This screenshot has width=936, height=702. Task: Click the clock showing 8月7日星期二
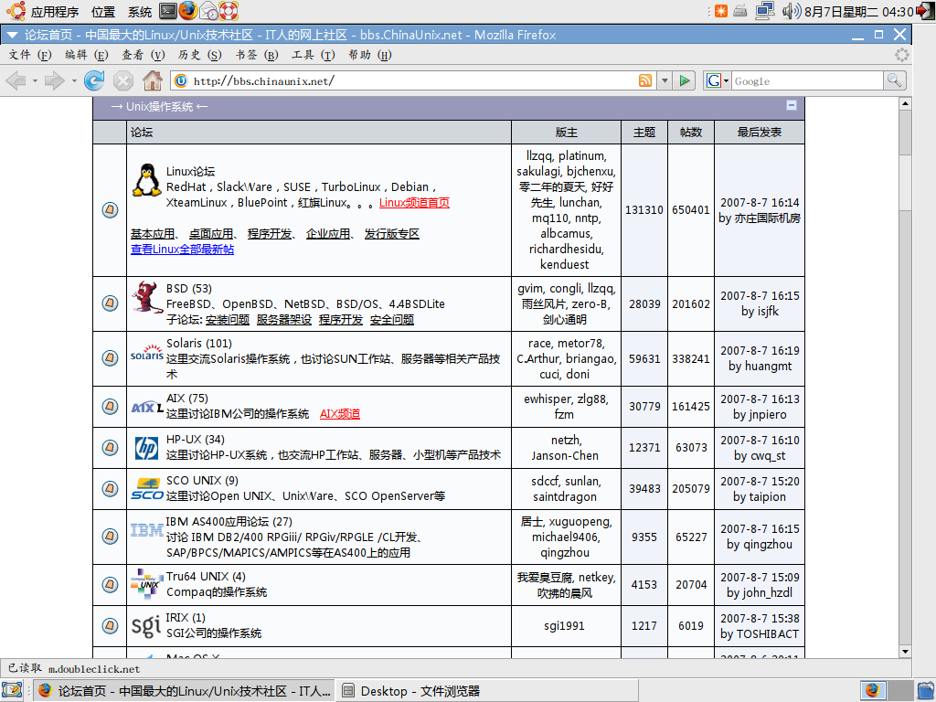858,11
